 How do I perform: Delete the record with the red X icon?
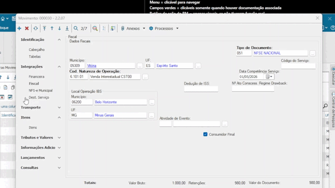(27, 29)
